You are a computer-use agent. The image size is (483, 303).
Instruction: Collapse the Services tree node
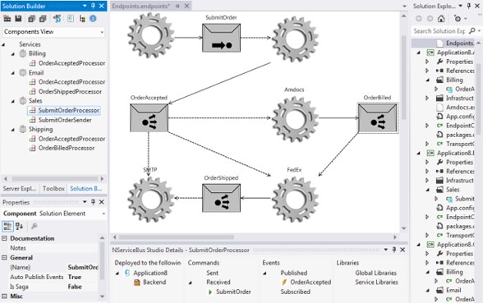point(3,44)
